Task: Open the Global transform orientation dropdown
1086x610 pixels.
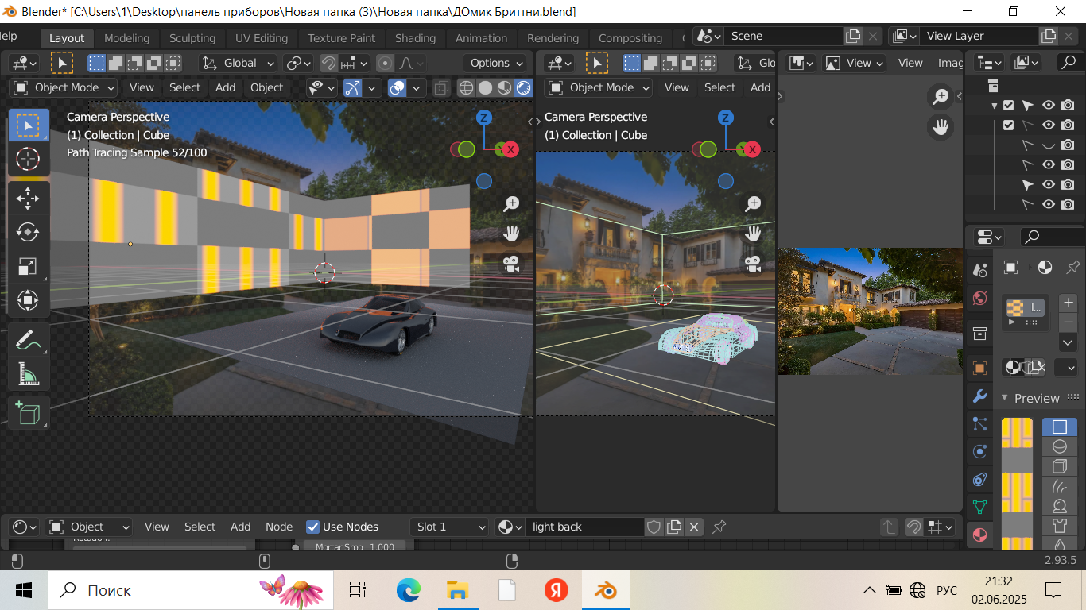Action: [x=239, y=63]
